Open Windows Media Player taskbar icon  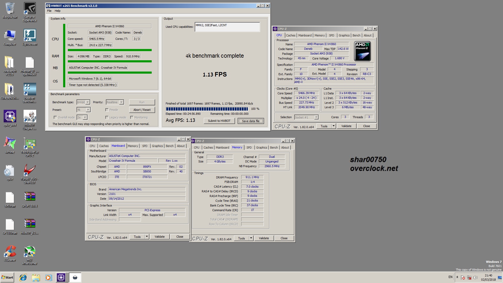[48, 277]
